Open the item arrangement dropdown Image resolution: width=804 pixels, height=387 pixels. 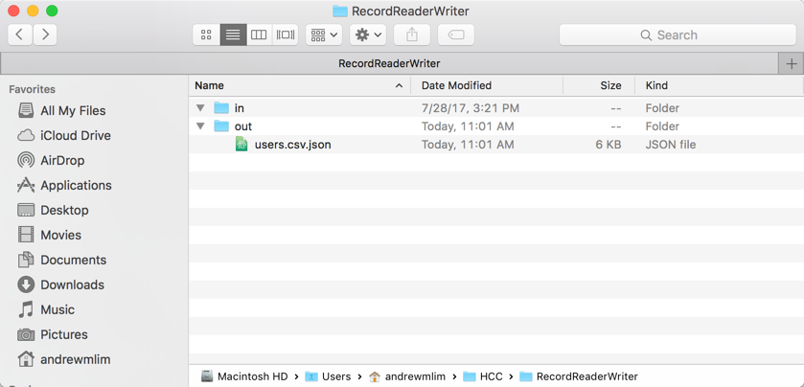324,34
